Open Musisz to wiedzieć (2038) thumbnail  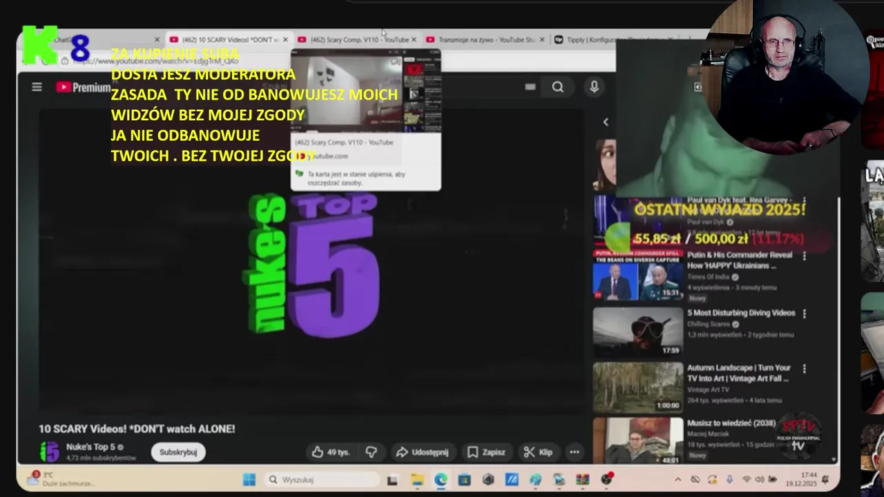tap(637, 440)
